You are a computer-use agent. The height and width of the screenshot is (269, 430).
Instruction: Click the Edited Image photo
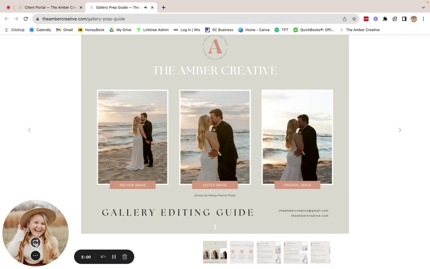[x=215, y=137]
